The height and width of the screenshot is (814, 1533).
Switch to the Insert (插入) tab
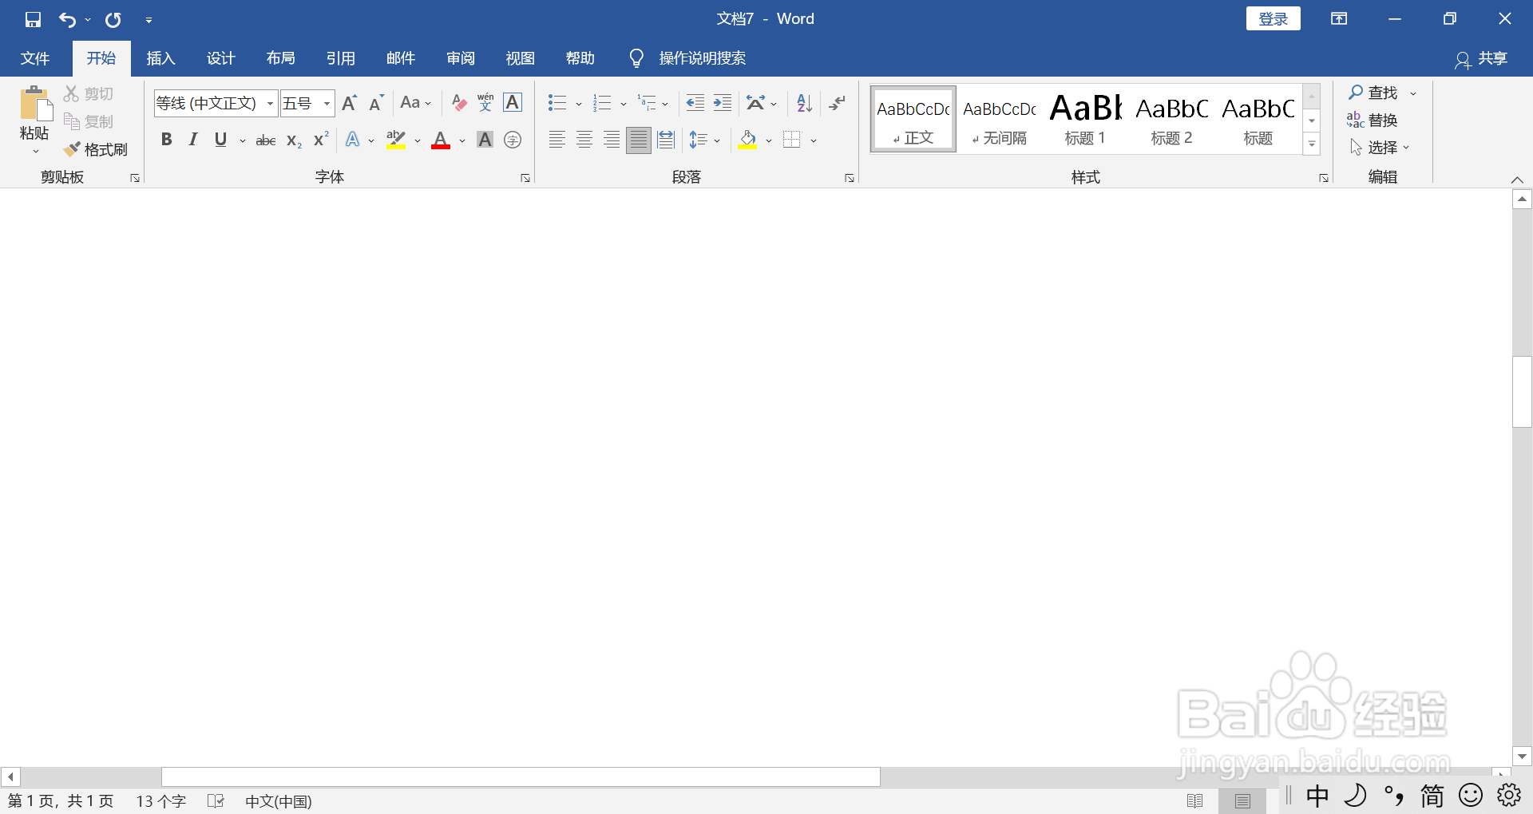[x=160, y=58]
